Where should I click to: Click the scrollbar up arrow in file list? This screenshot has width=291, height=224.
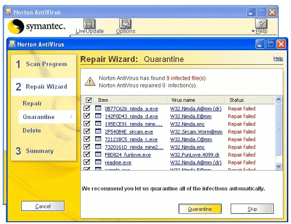tap(278, 100)
